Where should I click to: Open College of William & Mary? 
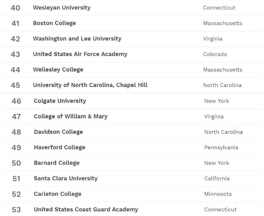70,116
